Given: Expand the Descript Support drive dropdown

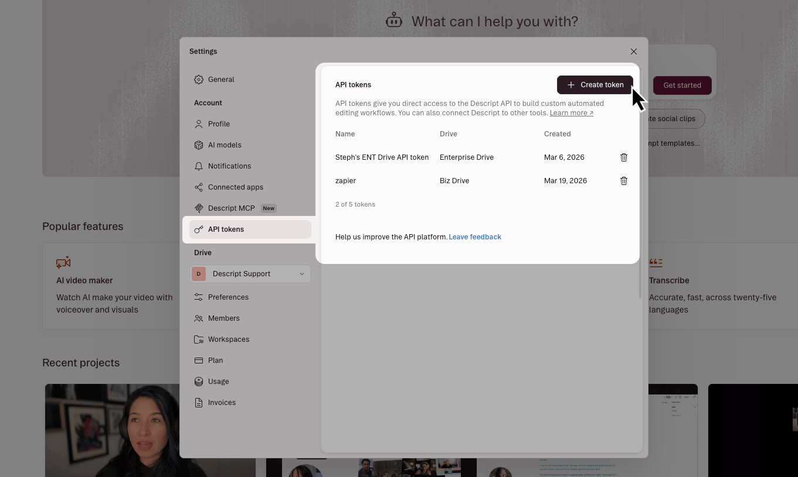Looking at the screenshot, I should point(250,274).
